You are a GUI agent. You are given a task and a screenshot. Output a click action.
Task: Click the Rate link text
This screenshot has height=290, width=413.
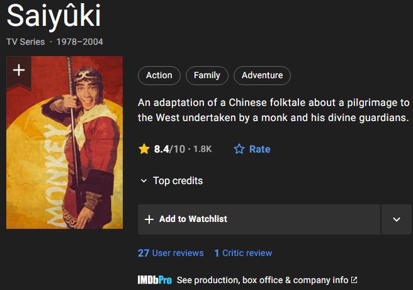point(259,149)
